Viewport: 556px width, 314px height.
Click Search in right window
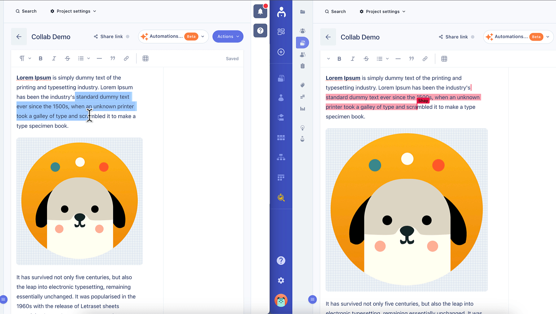(336, 11)
